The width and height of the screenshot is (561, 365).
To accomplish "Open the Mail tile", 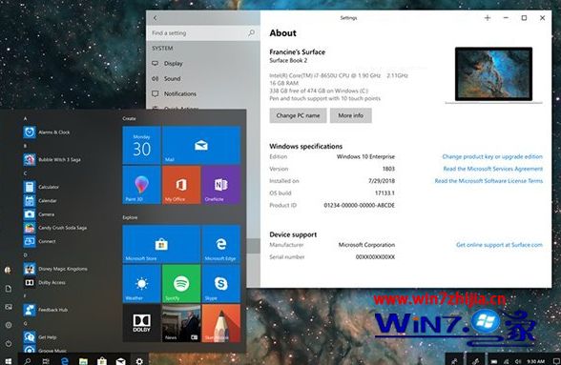I will click(x=201, y=145).
